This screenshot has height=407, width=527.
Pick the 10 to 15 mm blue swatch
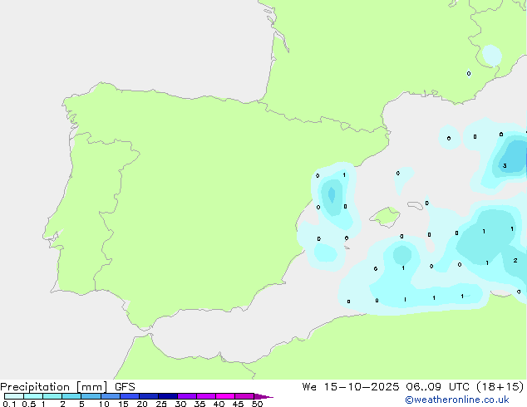pos(111,396)
